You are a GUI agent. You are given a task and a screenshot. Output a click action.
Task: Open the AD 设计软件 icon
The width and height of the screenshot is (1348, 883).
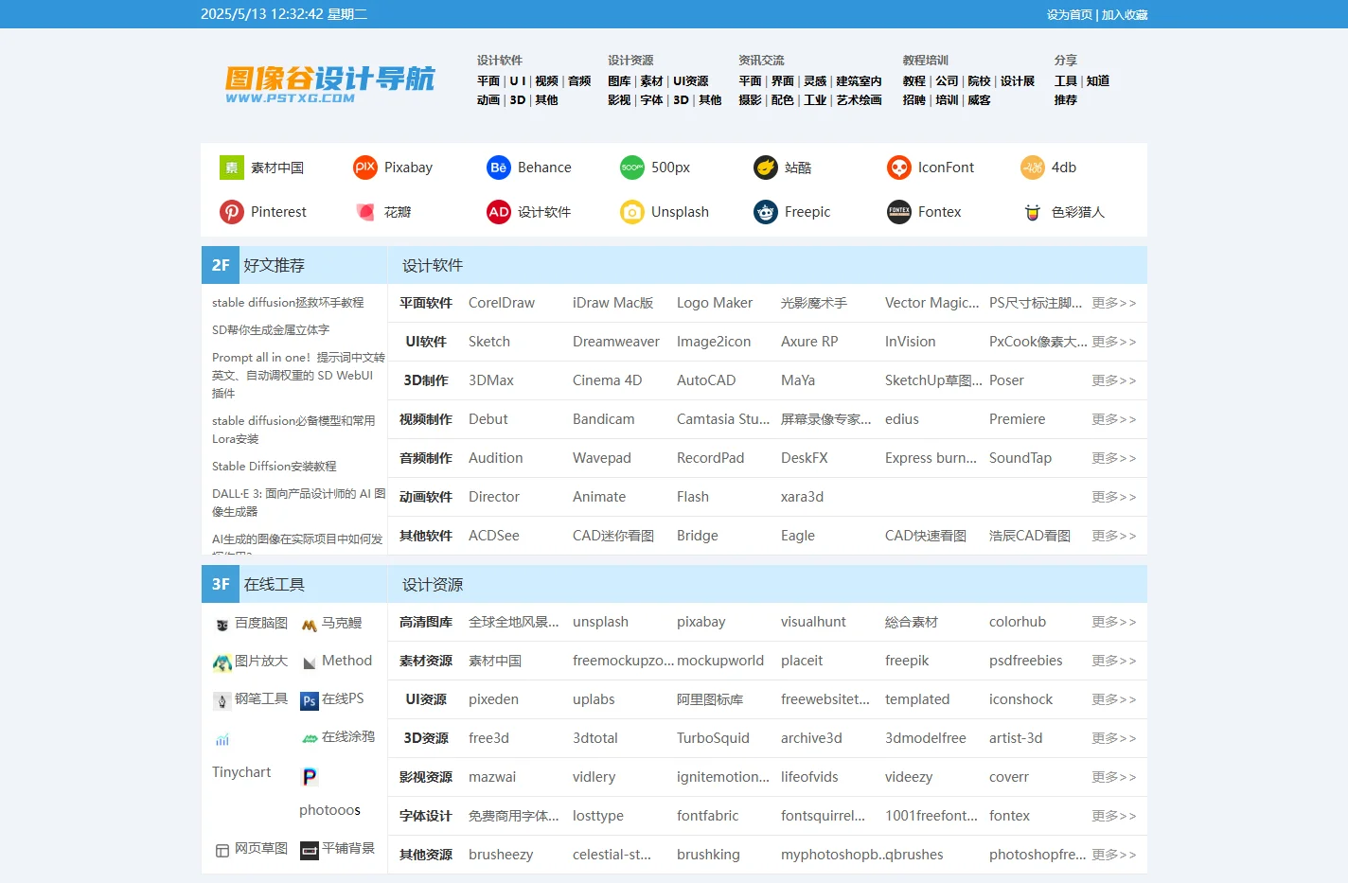499,212
